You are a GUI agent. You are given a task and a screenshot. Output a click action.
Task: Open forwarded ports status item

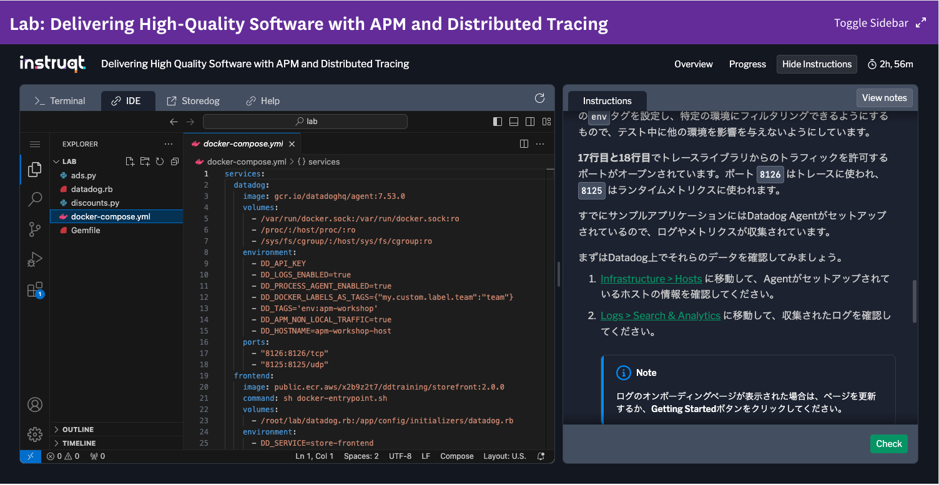tap(97, 456)
